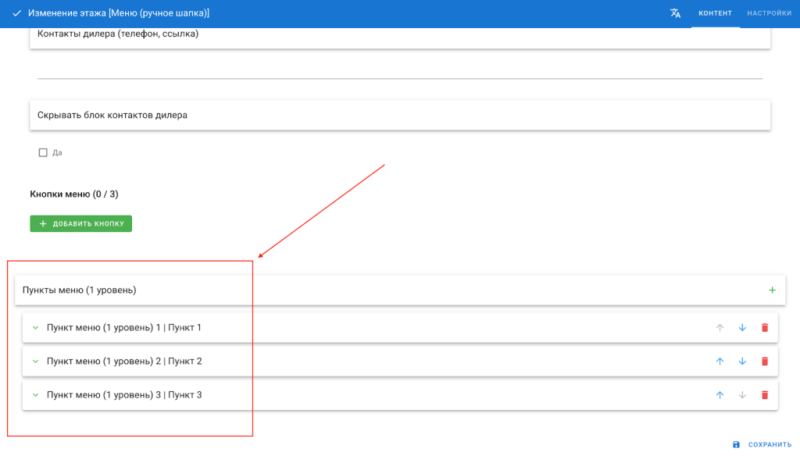Move Пункт 2 down with arrow icon
The width and height of the screenshot is (800, 460).
click(x=742, y=362)
